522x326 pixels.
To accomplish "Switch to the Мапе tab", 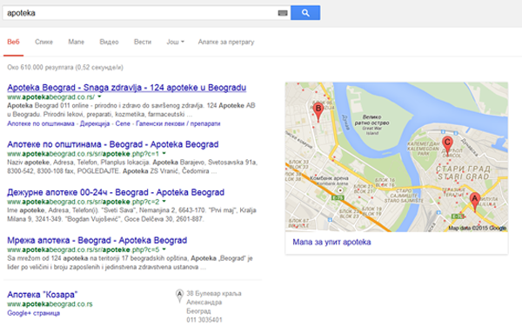I will (x=77, y=42).
